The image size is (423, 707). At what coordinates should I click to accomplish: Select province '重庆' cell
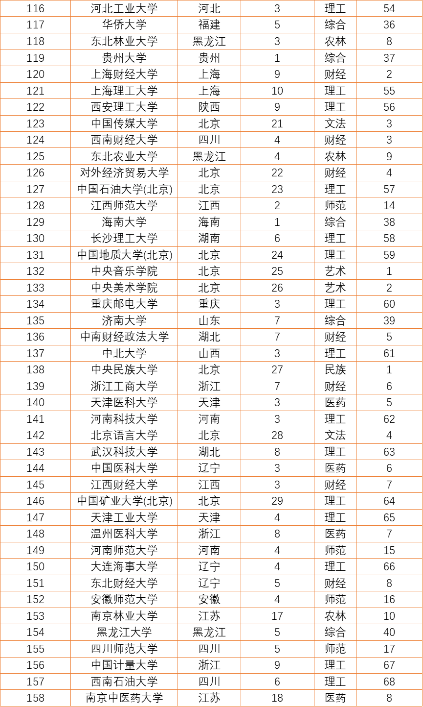tap(209, 304)
